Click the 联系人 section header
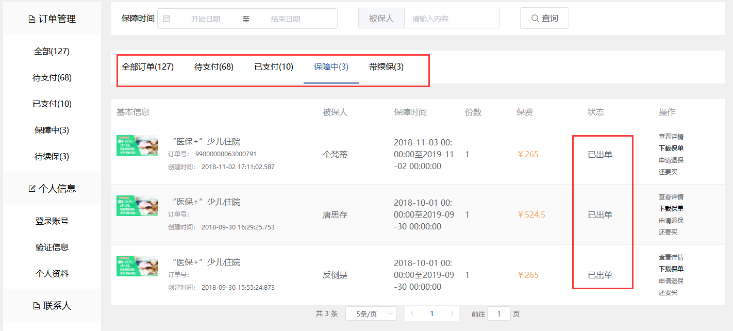 pyautogui.click(x=52, y=306)
